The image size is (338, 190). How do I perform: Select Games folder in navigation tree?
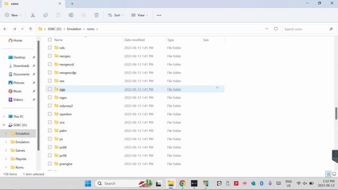pyautogui.click(x=18, y=150)
